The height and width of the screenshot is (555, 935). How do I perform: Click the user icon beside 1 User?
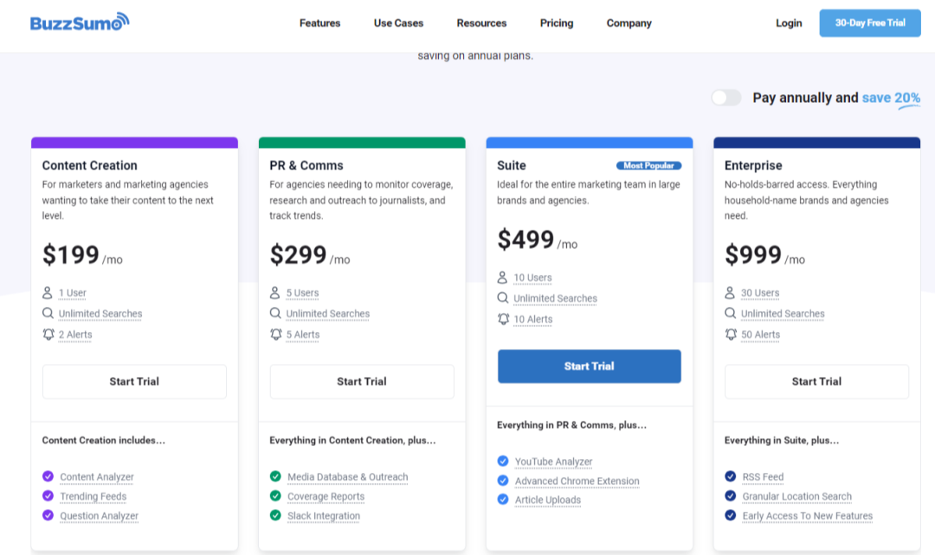pyautogui.click(x=48, y=292)
